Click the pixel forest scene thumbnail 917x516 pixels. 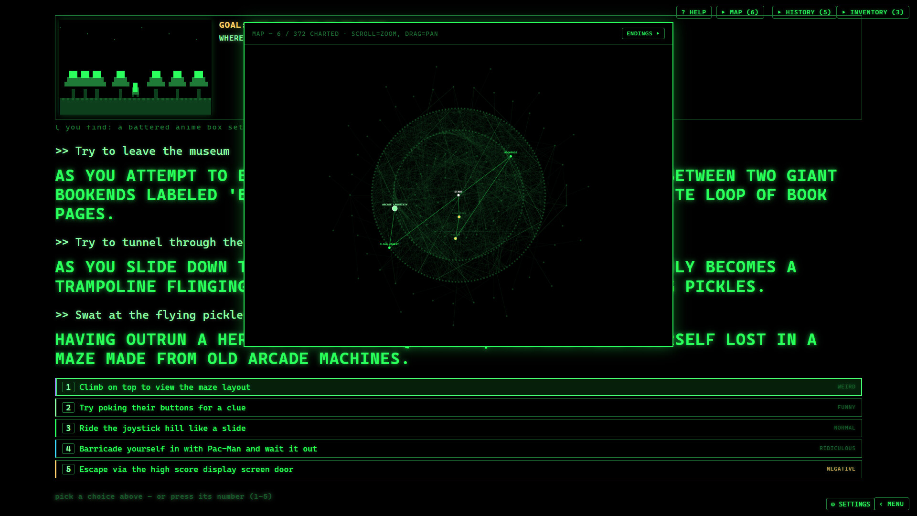tap(135, 67)
